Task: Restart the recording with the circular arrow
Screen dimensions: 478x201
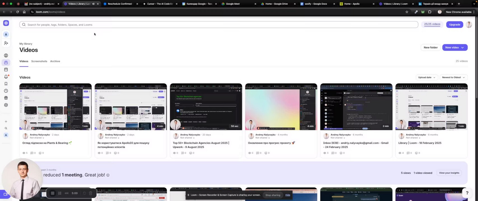Action: point(84,193)
